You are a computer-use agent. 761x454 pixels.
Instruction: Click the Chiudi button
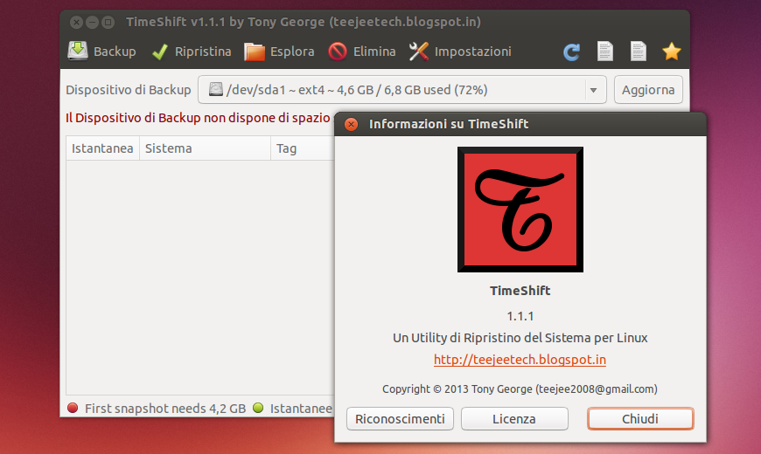point(640,418)
